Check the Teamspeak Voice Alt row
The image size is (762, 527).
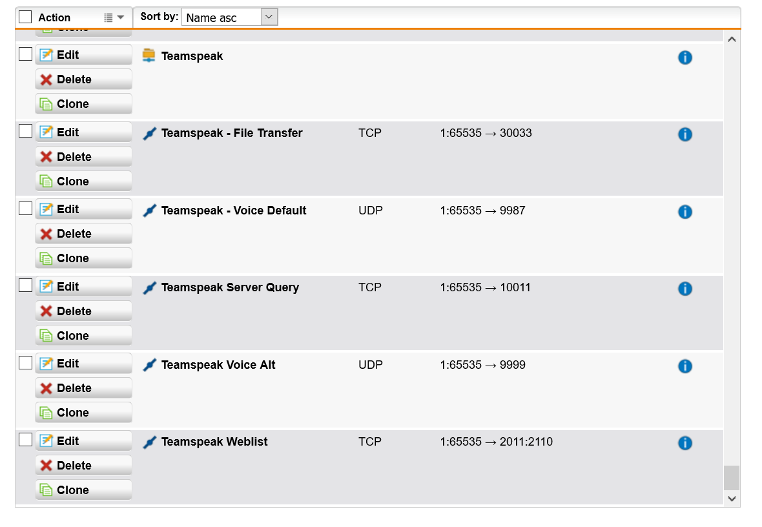(25, 363)
